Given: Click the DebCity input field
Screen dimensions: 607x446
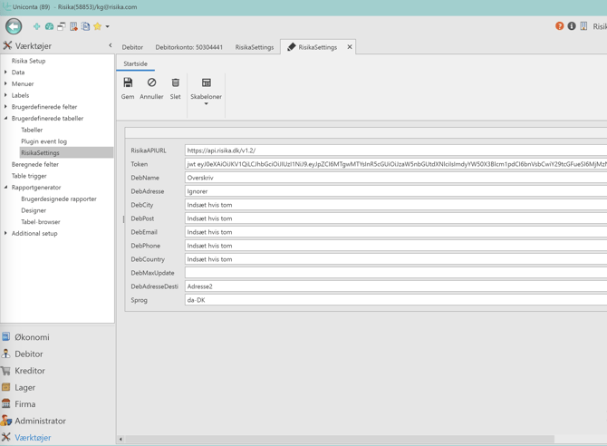Looking at the screenshot, I should pyautogui.click(x=396, y=205).
